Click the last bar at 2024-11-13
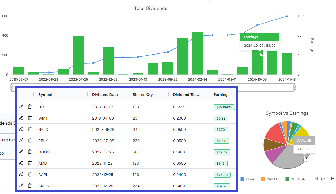Image resolution: width=336 pixels, height=194 pixels. click(287, 64)
